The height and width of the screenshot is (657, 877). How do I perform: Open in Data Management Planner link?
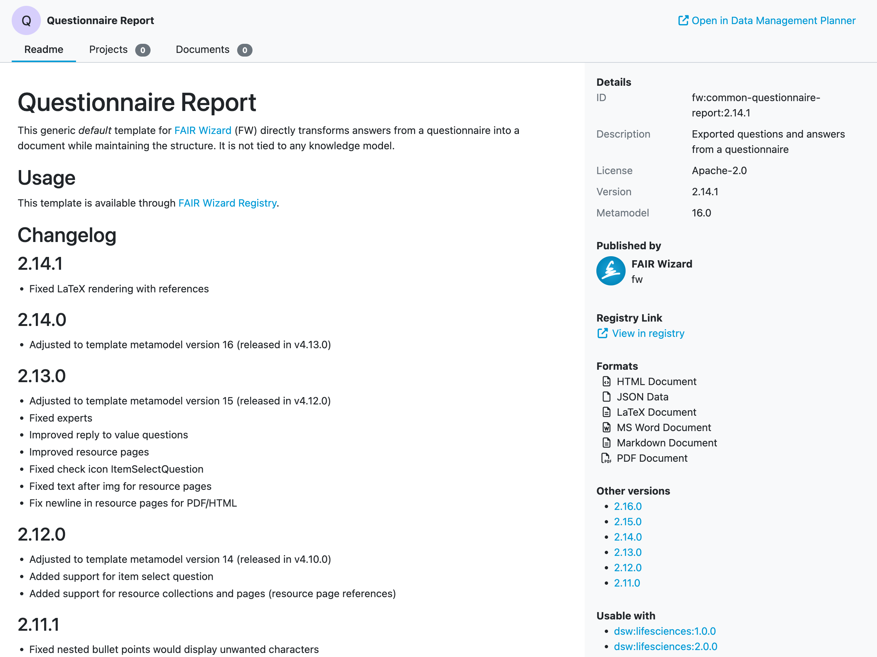click(767, 20)
